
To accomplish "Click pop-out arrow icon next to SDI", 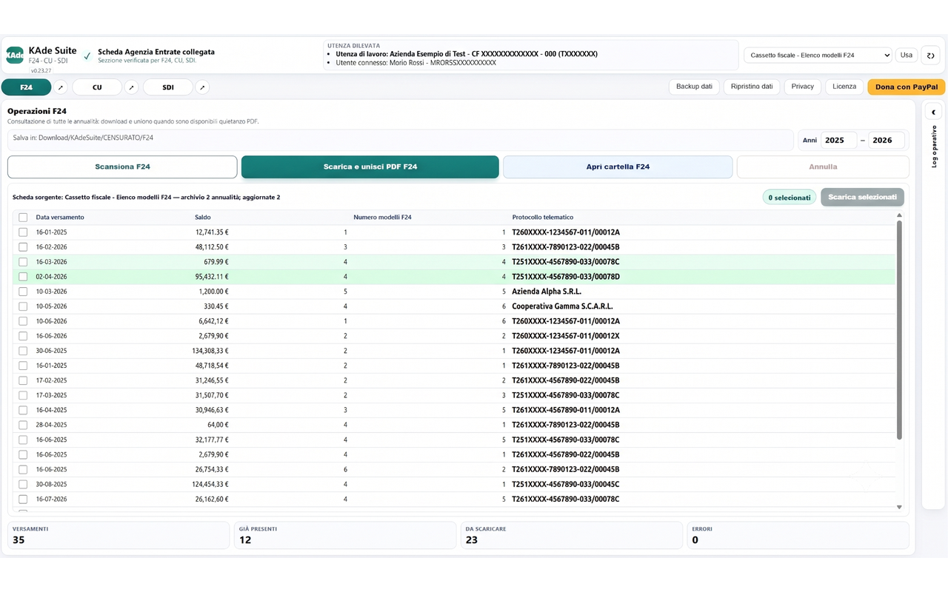I will point(202,87).
